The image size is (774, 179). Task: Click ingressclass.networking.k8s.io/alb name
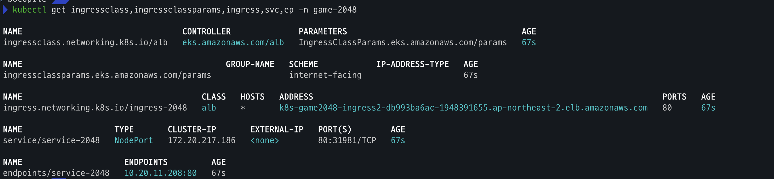(85, 43)
